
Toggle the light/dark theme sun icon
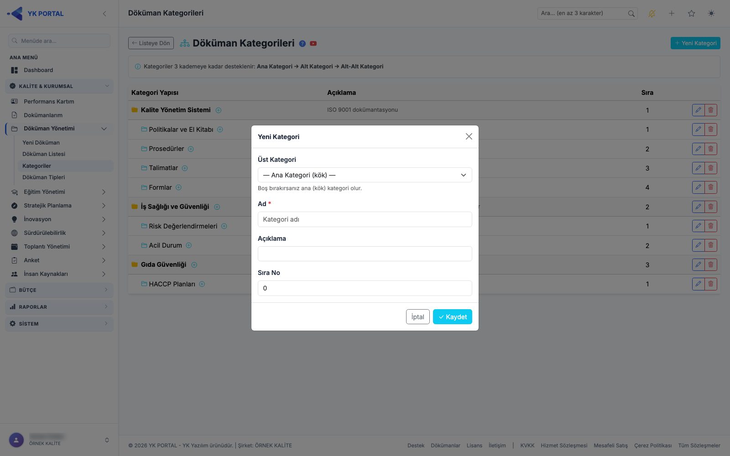click(711, 14)
